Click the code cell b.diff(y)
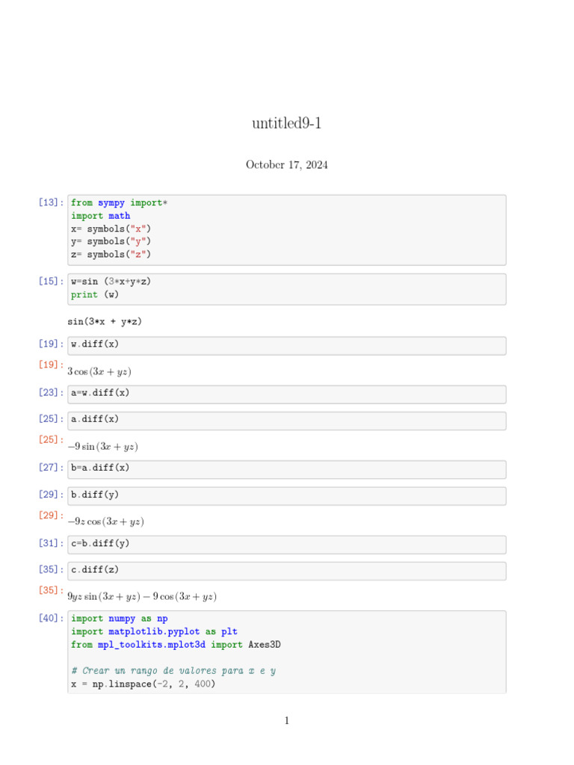The width and height of the screenshot is (574, 765). 286,496
